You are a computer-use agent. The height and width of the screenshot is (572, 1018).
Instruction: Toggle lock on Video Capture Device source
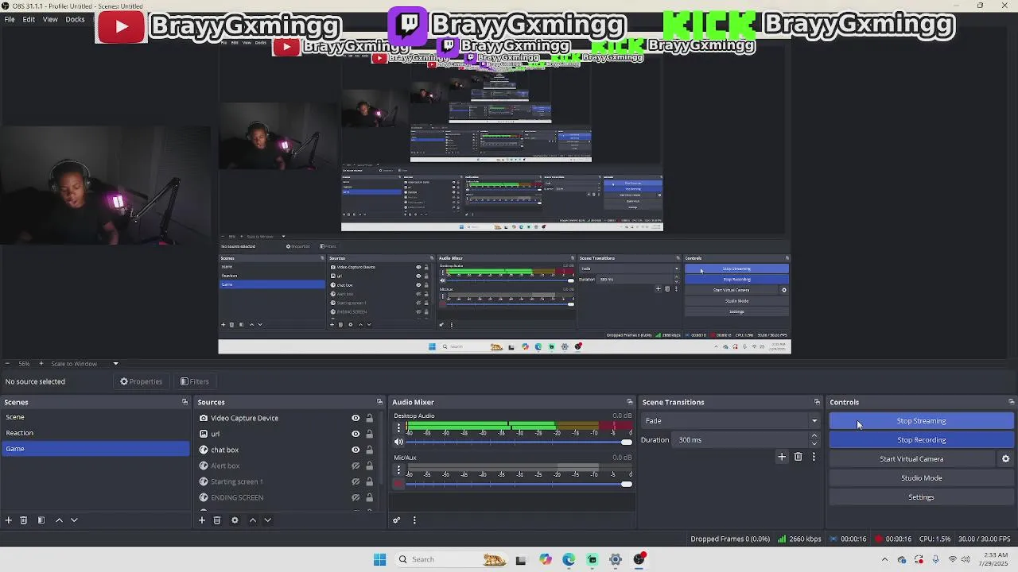coord(369,418)
